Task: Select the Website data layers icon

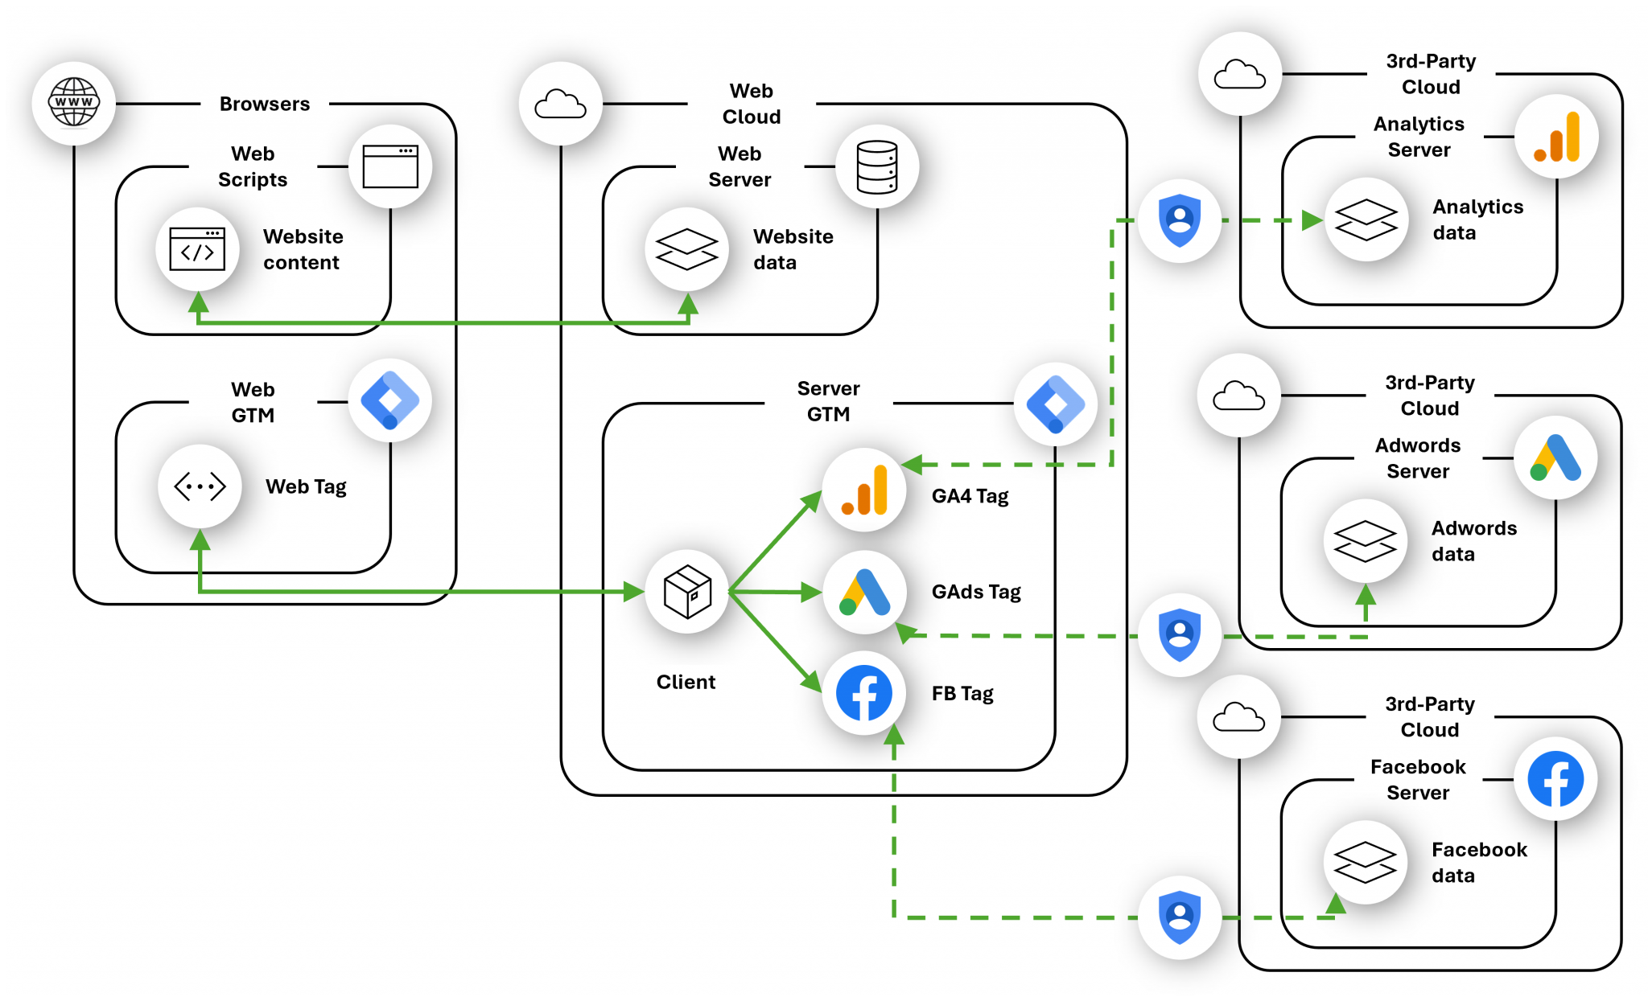Action: (687, 249)
